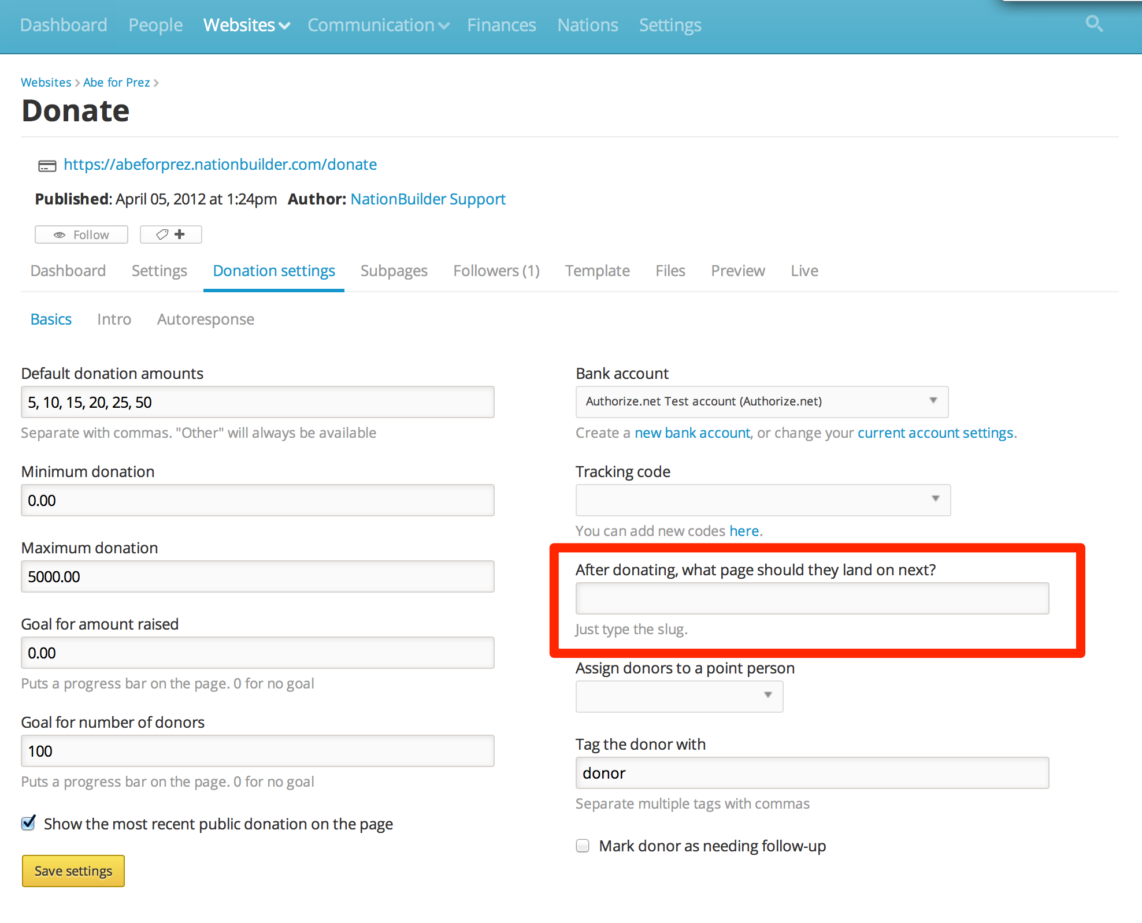Open the point person assignment dropdown

point(679,696)
